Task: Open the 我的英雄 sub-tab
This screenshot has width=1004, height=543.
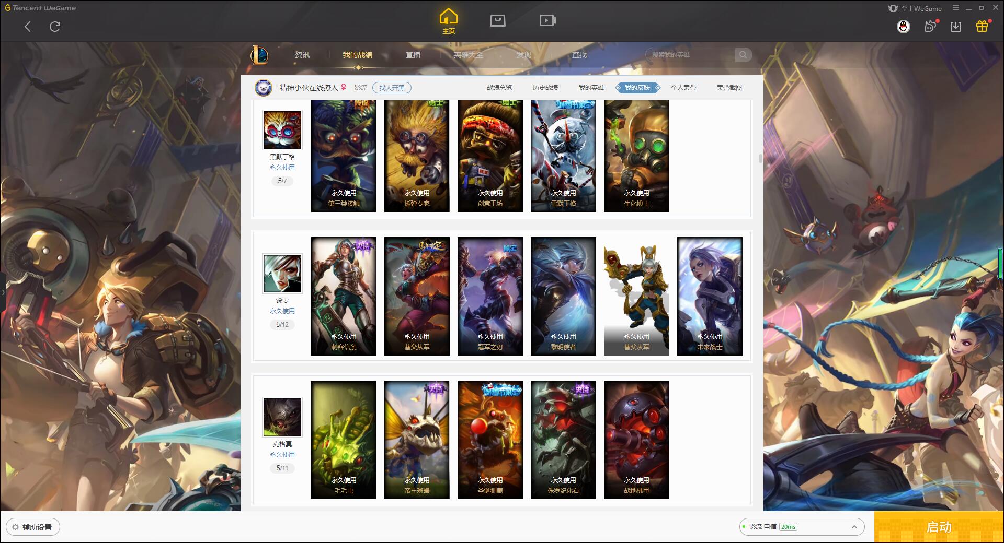Action: pos(591,88)
